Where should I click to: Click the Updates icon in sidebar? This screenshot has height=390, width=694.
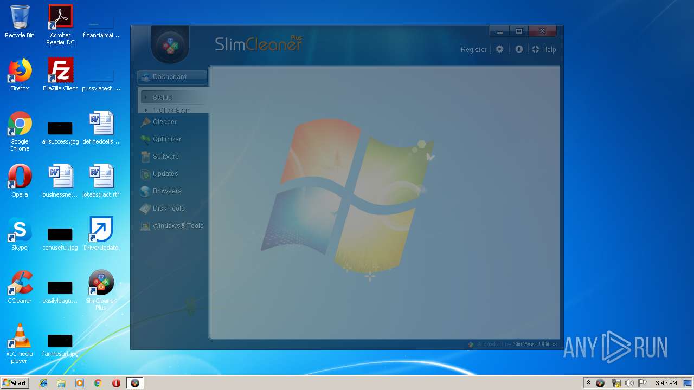click(145, 174)
